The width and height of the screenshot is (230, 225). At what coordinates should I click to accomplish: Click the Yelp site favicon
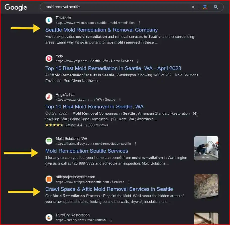49,58
